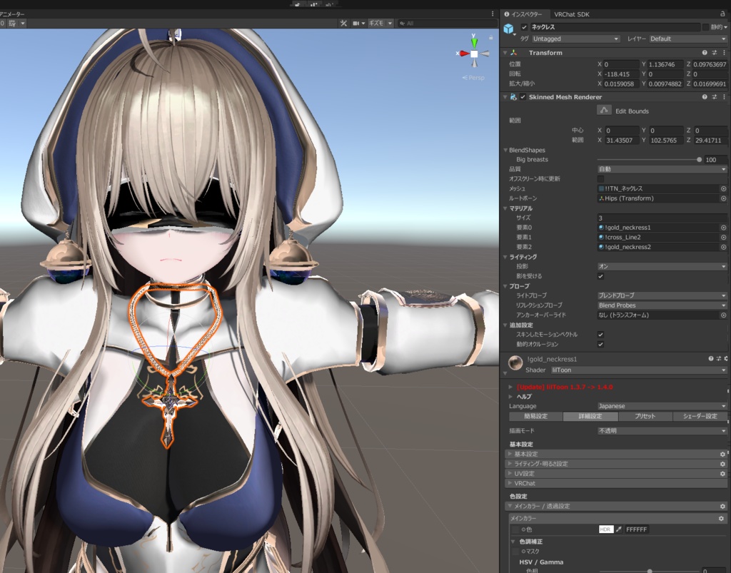This screenshot has width=731, height=573.
Task: Toggle 動的オクルージョン checkbox
Action: pos(600,344)
